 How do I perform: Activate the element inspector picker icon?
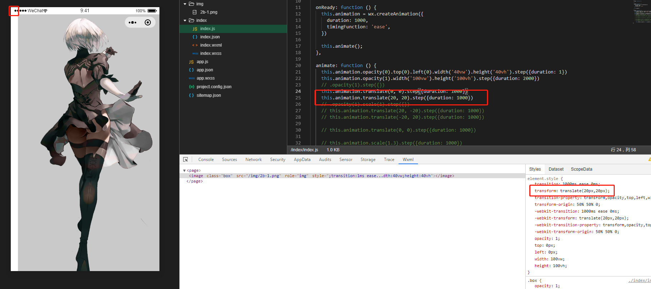click(x=186, y=160)
